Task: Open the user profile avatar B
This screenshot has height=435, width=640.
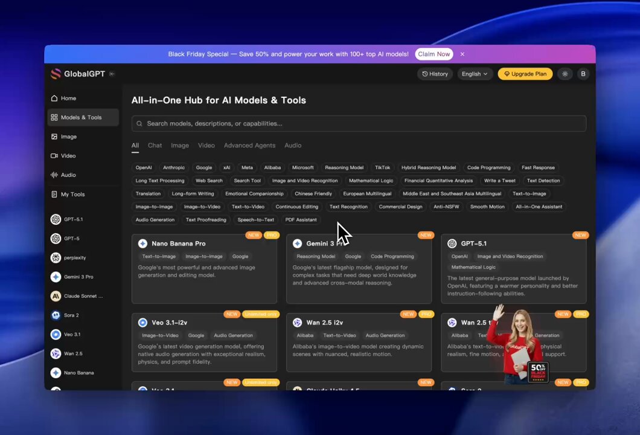Action: click(583, 74)
